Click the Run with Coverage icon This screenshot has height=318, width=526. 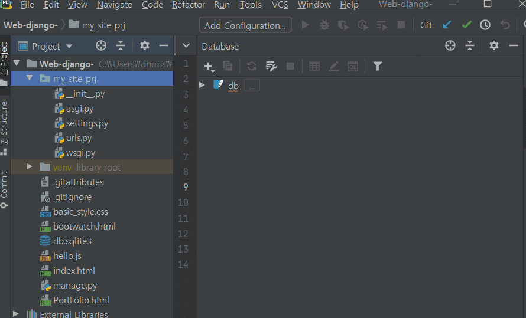click(343, 25)
